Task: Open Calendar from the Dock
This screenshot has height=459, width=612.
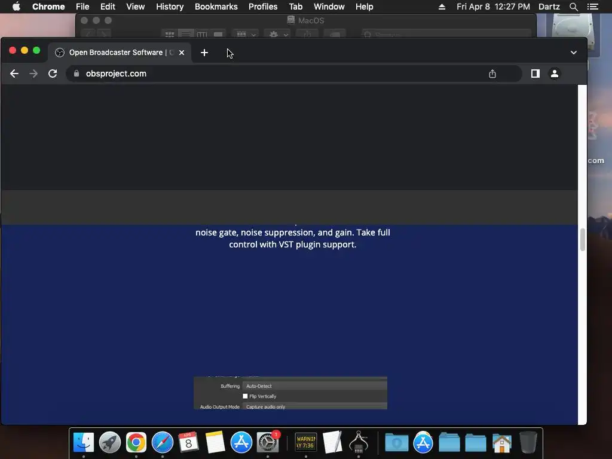Action: point(188,442)
